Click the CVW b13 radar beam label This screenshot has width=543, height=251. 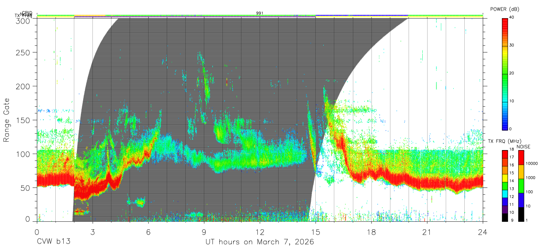[x=54, y=242]
